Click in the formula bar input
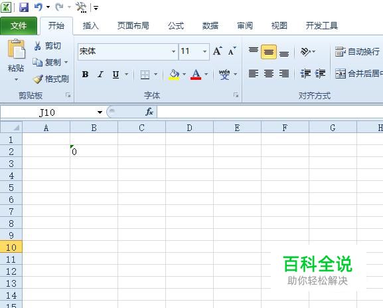The width and height of the screenshot is (383, 308). [x=270, y=112]
